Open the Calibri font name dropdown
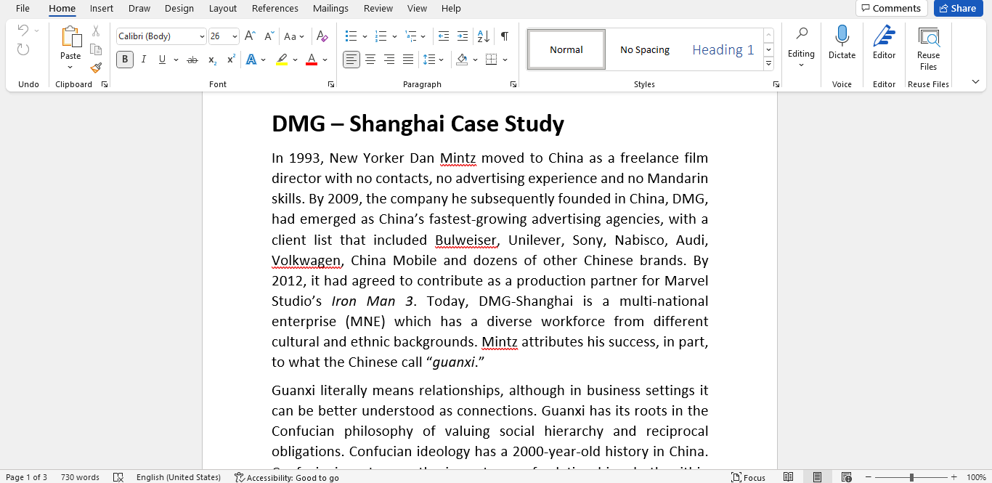 pos(202,36)
